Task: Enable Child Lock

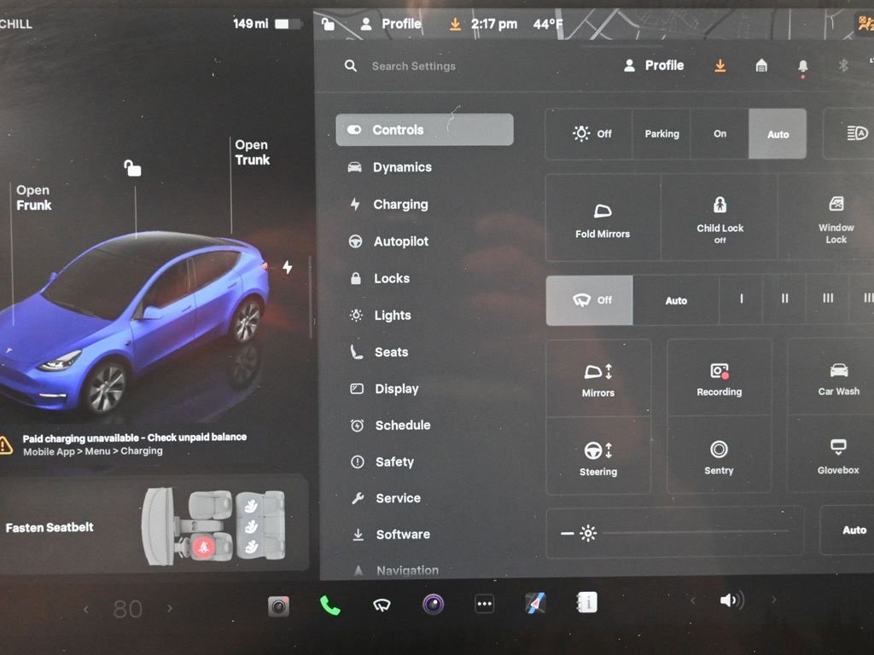Action: (x=719, y=217)
